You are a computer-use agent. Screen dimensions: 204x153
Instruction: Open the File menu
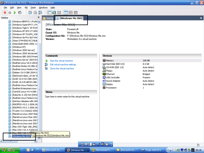tap(5, 8)
